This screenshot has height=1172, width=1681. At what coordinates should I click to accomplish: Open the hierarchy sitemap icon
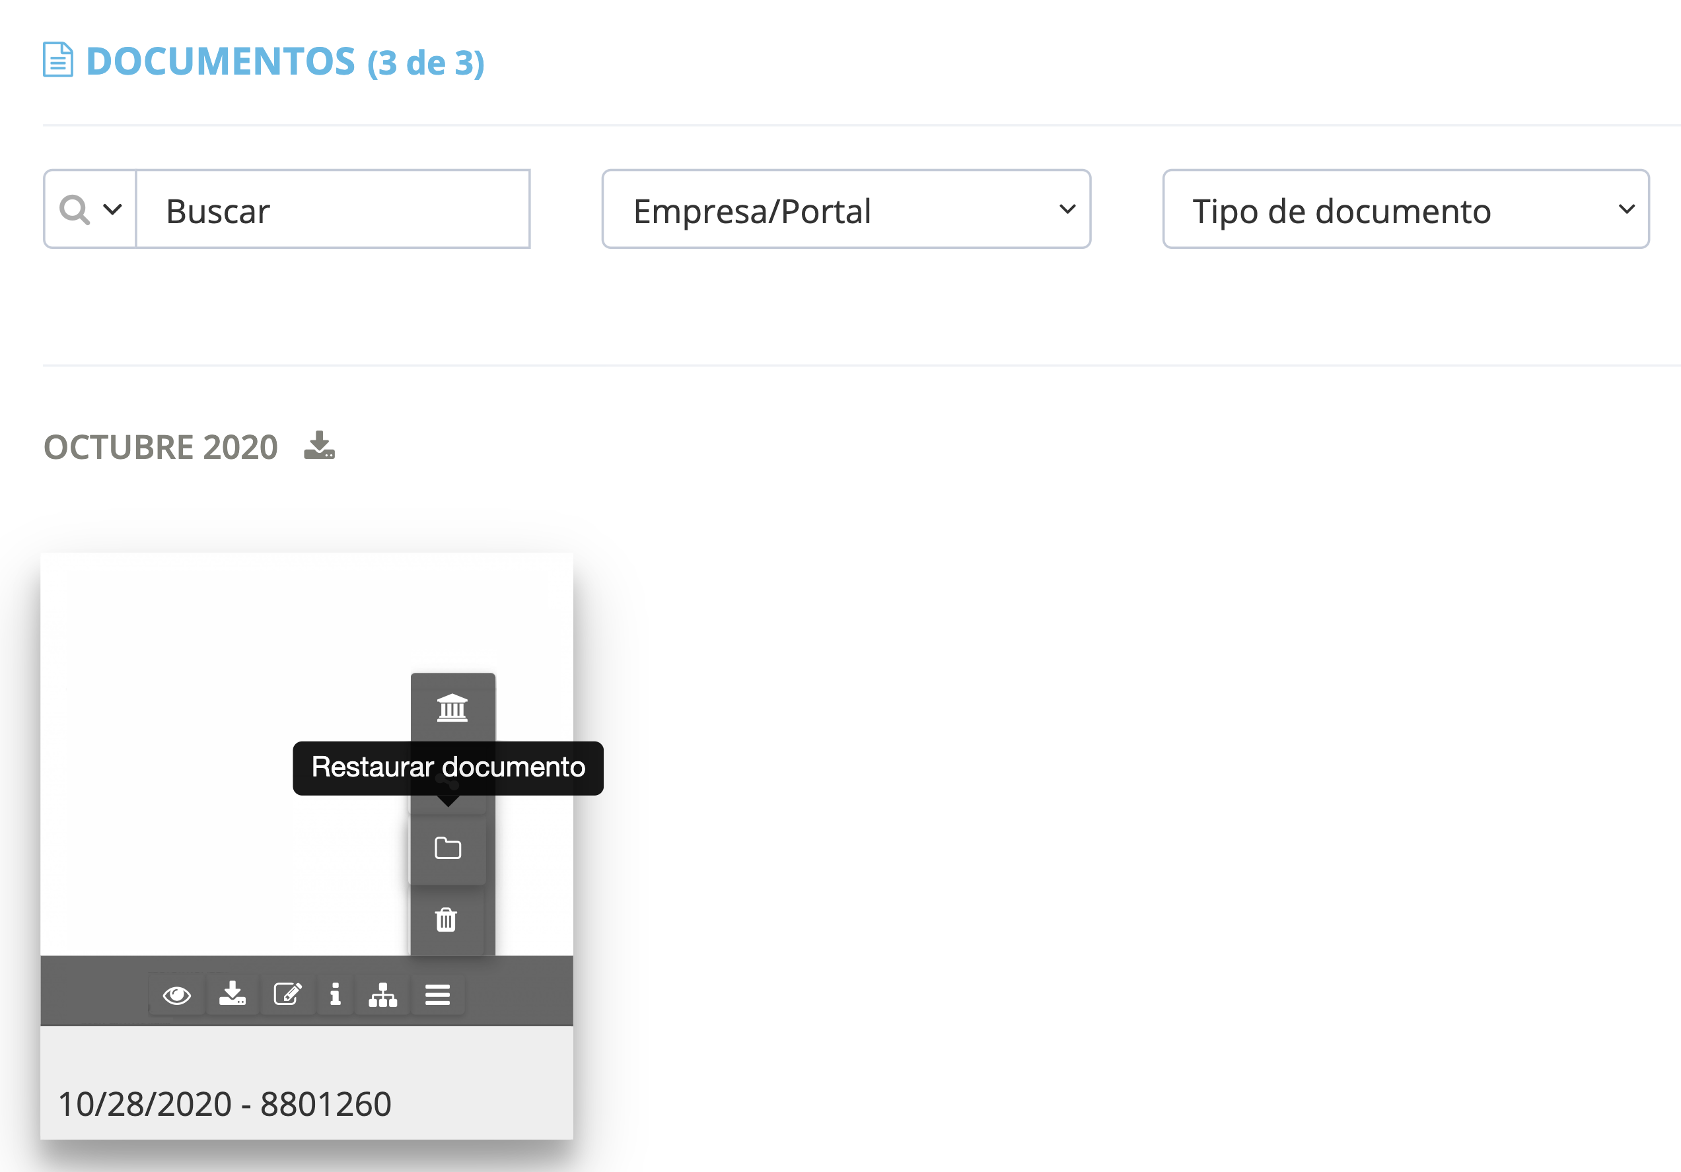[x=383, y=995]
